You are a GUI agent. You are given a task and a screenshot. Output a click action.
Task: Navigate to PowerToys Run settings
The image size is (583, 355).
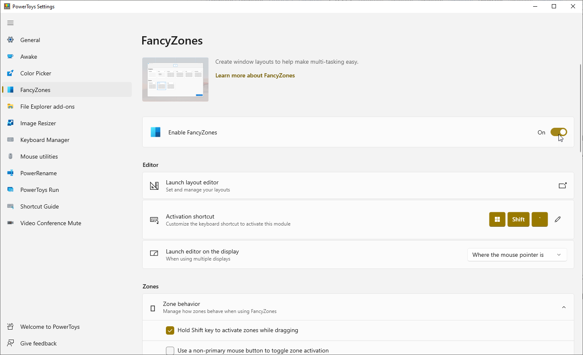[x=67, y=190]
